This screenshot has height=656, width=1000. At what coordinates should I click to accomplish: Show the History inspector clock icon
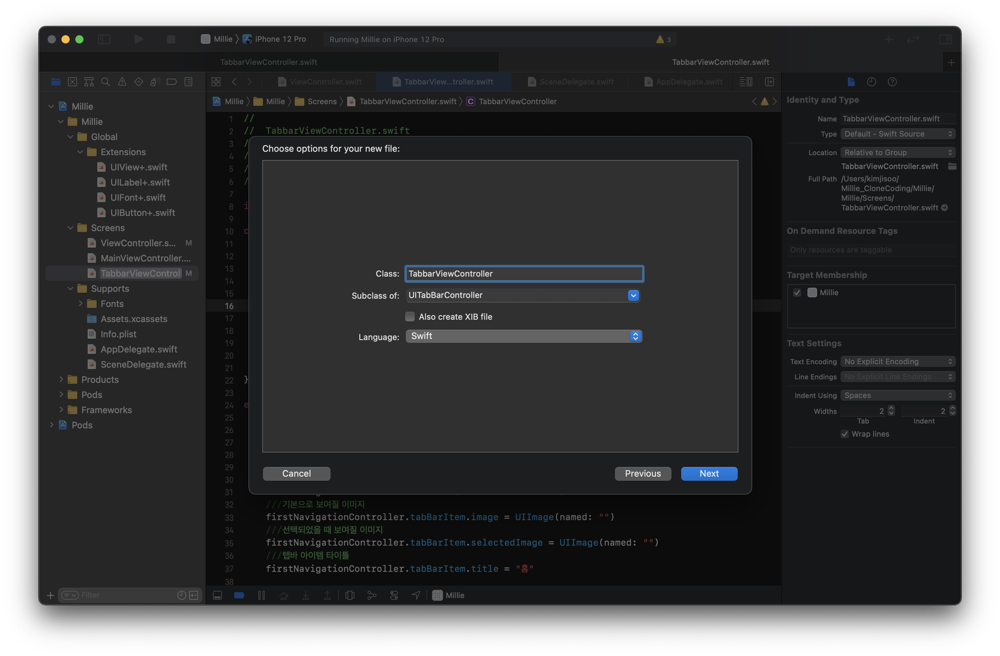point(871,82)
